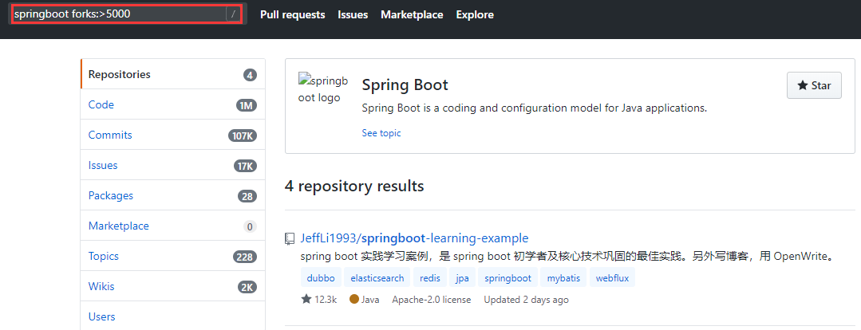
Task: Click the Updated 2 days ago text
Action: click(x=526, y=300)
